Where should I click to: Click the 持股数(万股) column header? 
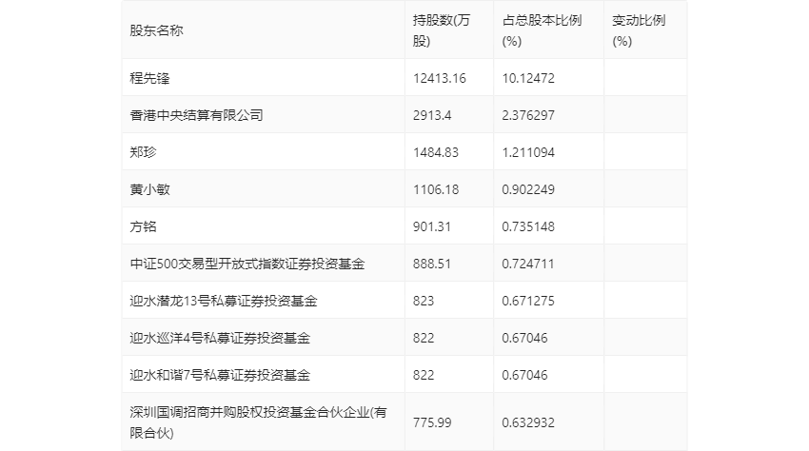[x=441, y=30]
